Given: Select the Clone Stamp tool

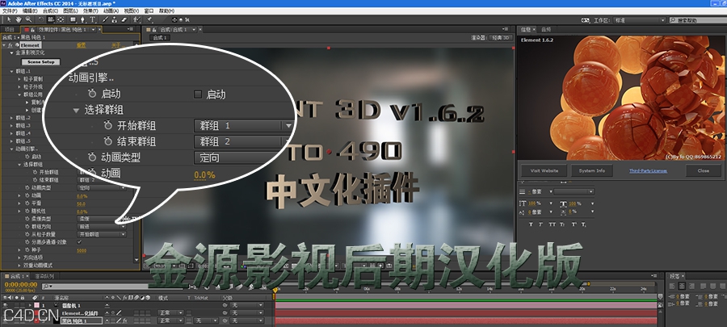Looking at the screenshot, I should pos(114,20).
